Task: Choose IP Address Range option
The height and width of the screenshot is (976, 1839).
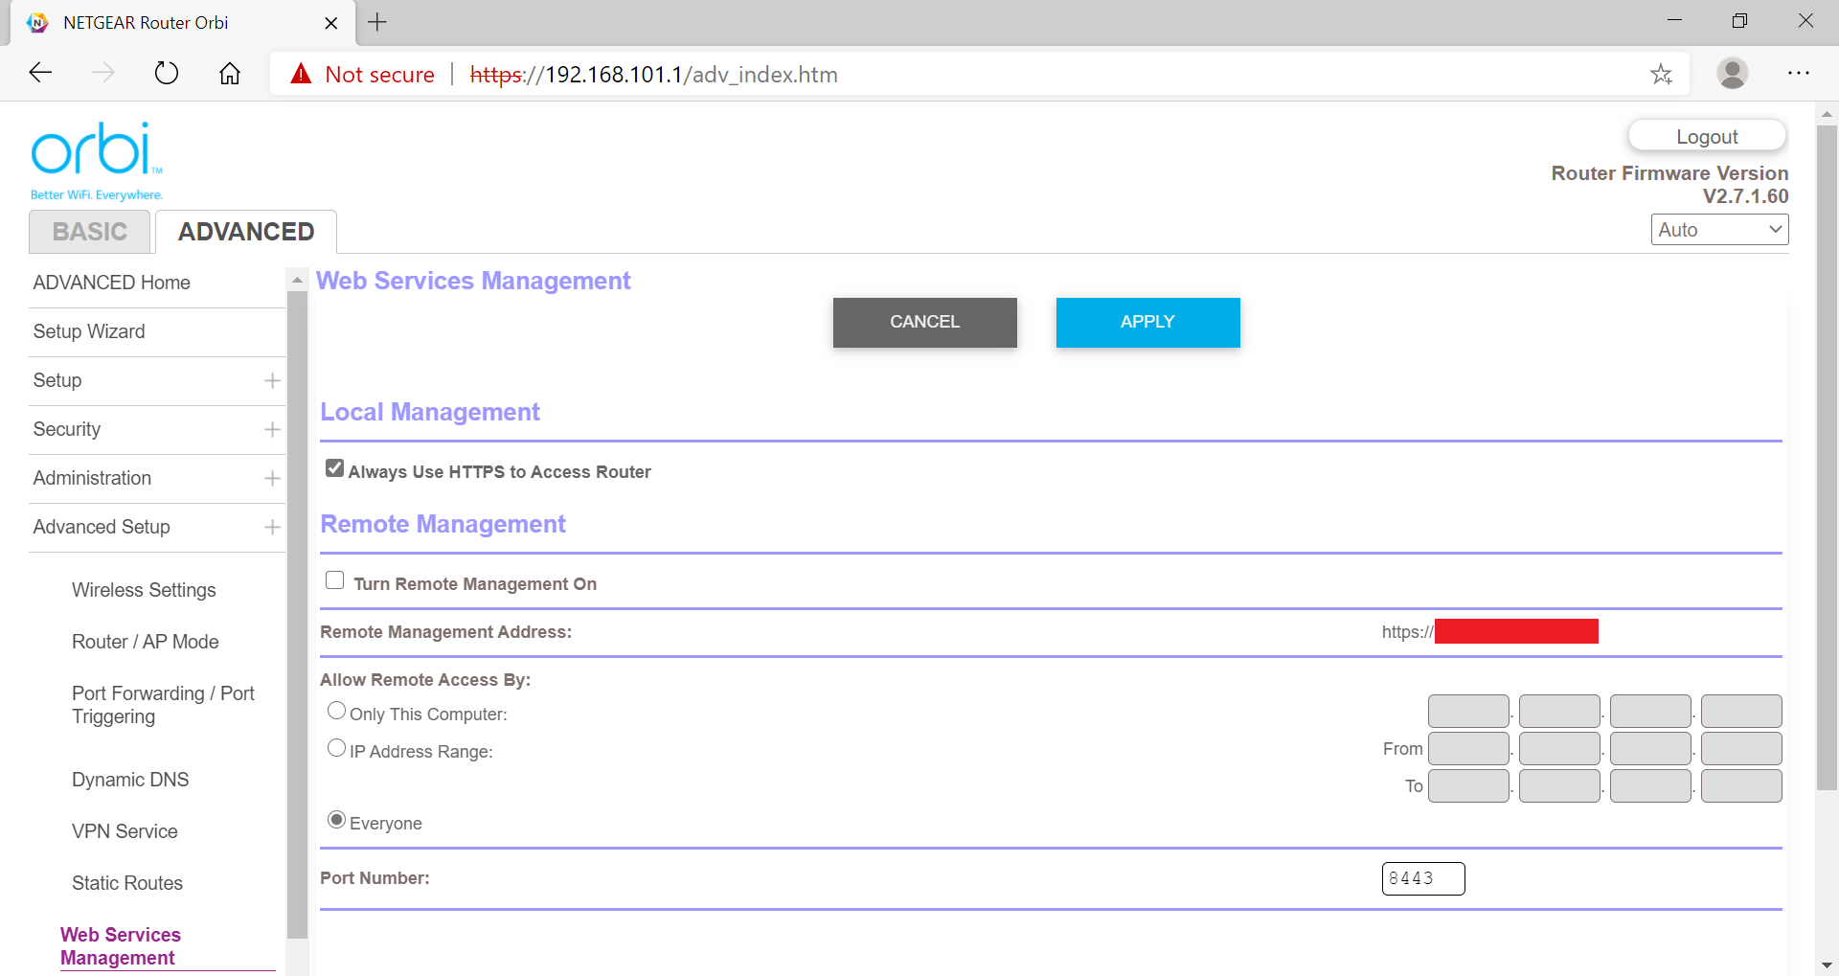Action: click(336, 748)
